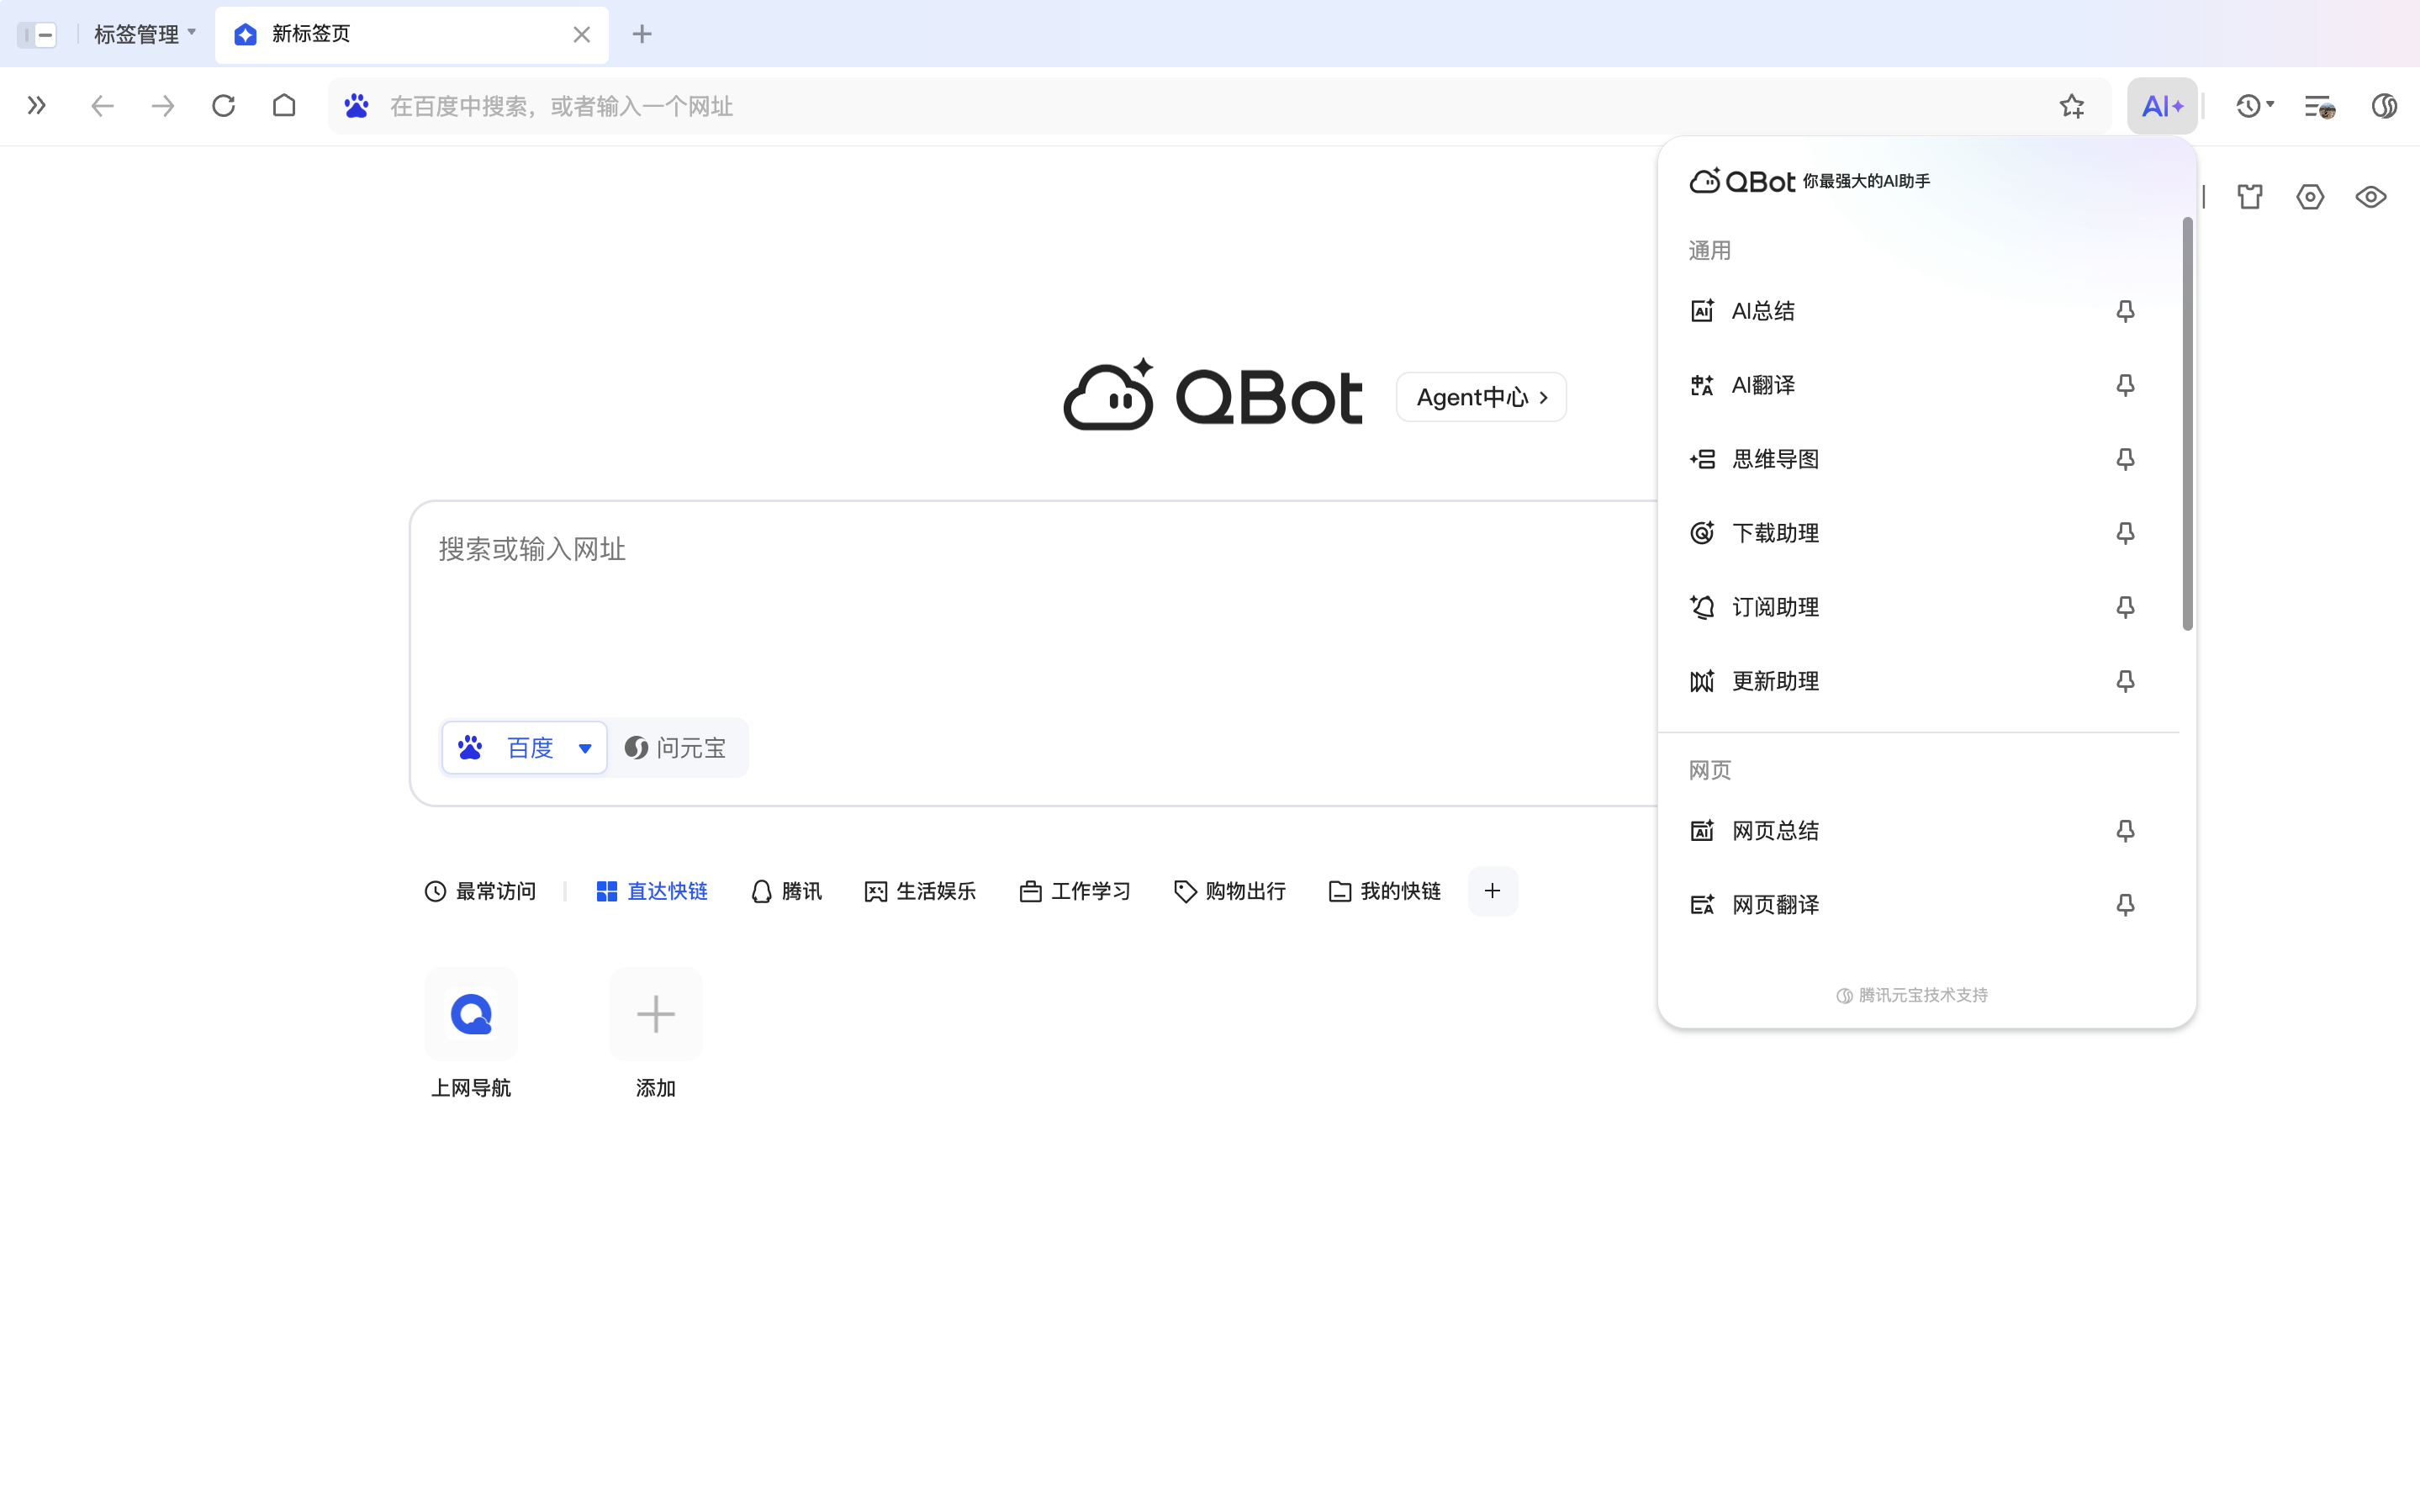Pin the AI总结 feature

[2125, 311]
